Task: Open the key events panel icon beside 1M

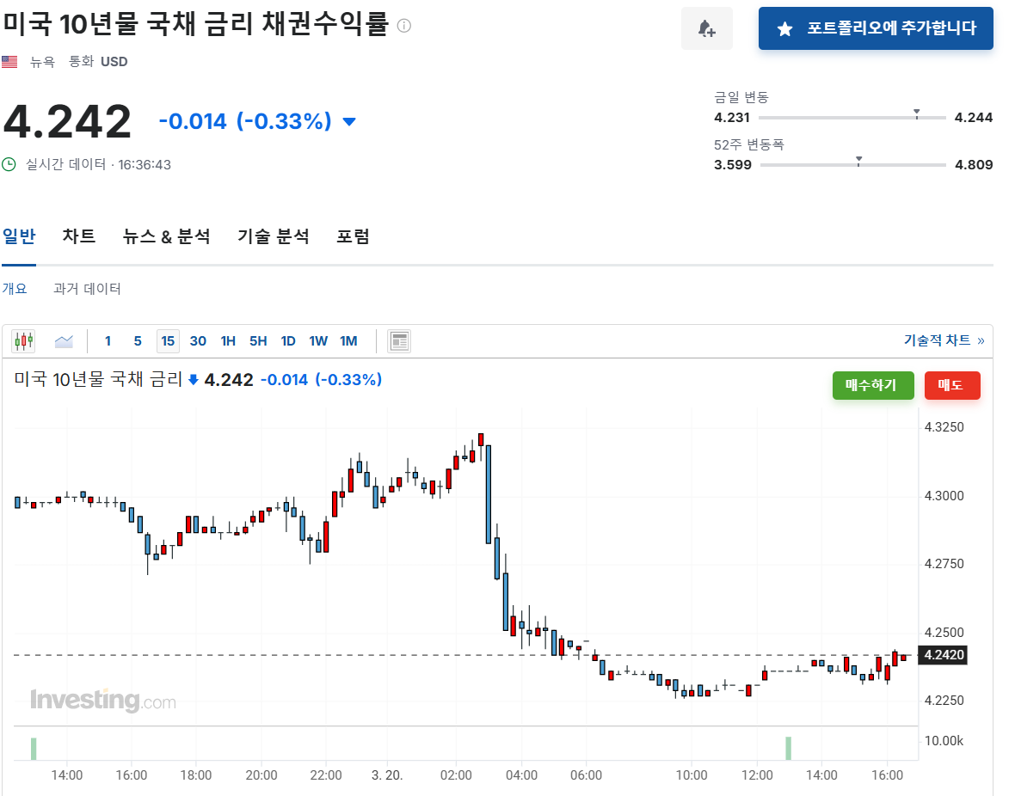Action: click(x=399, y=340)
